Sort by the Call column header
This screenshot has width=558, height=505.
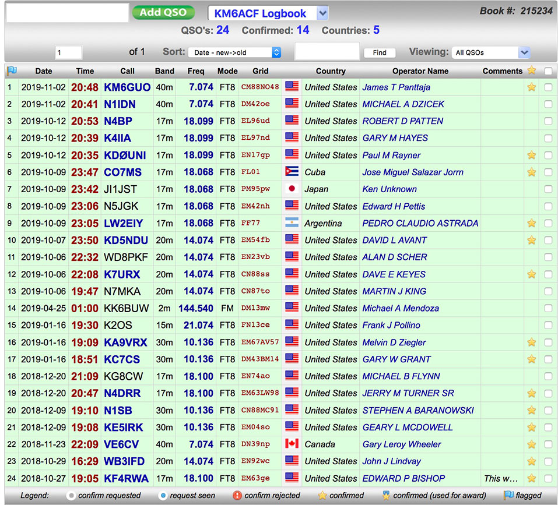click(127, 71)
